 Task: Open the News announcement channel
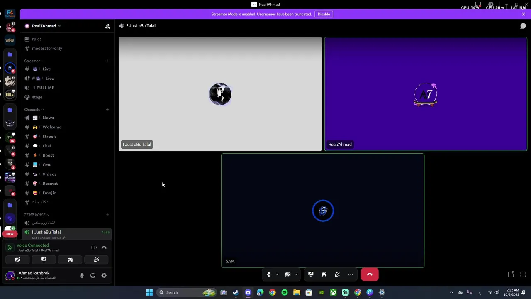pos(67,118)
